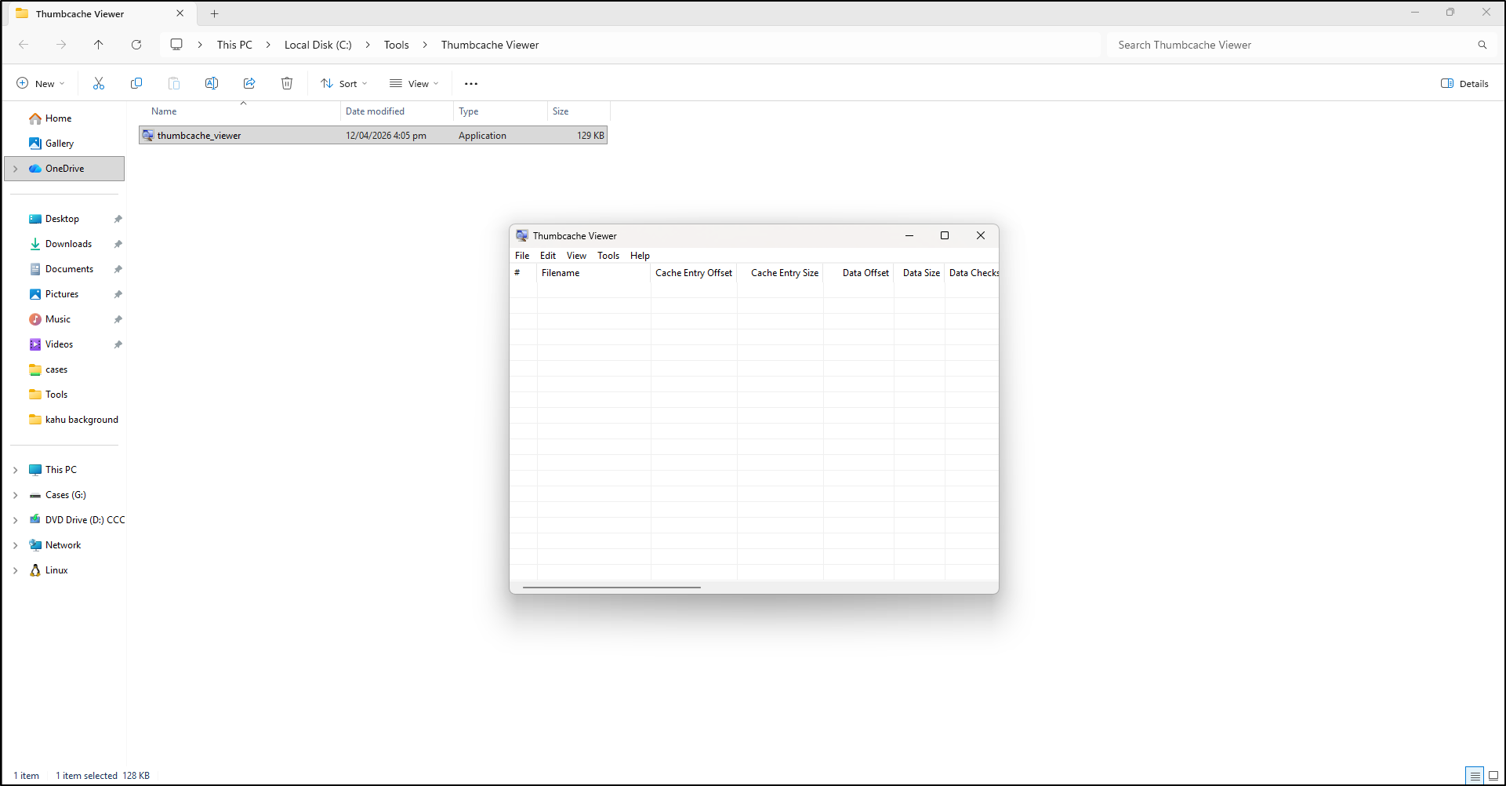Toggle the Details pane button
Viewport: 1506px width, 786px height.
[1464, 83]
